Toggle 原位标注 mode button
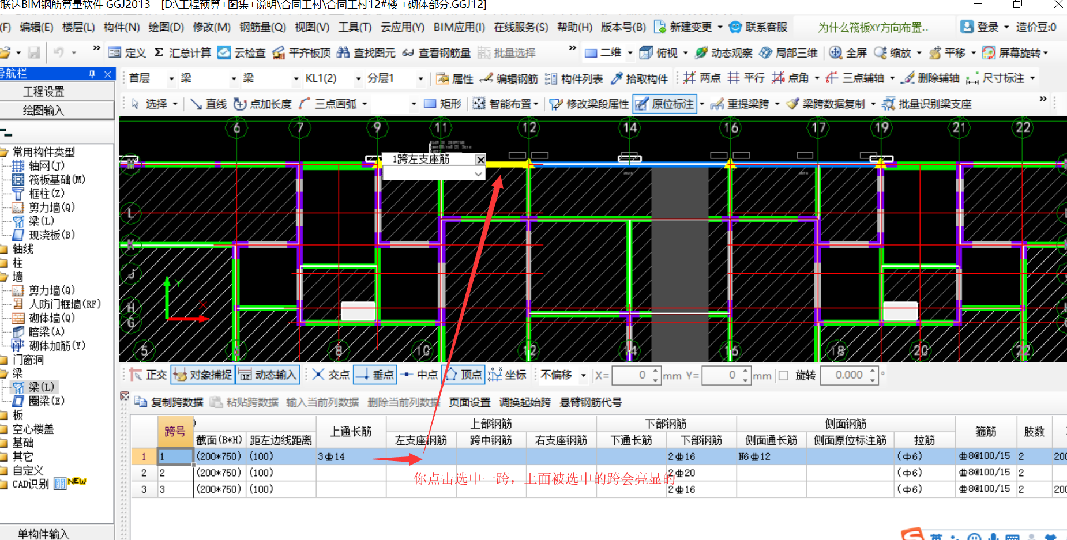This screenshot has height=540, width=1067. pyautogui.click(x=665, y=104)
